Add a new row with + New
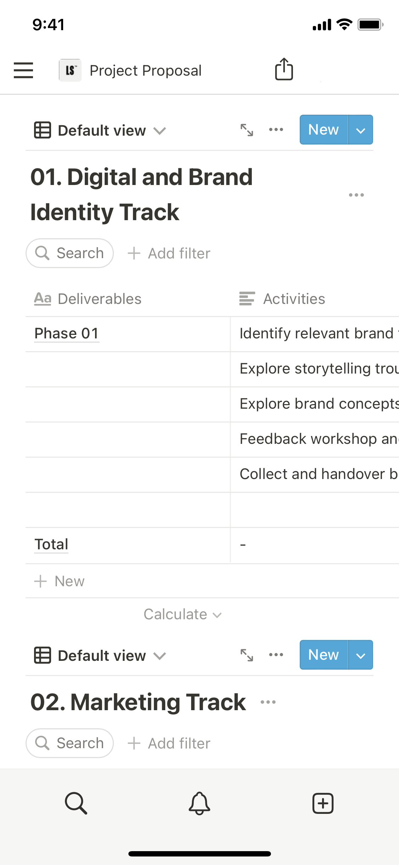The image size is (399, 865). click(x=60, y=581)
